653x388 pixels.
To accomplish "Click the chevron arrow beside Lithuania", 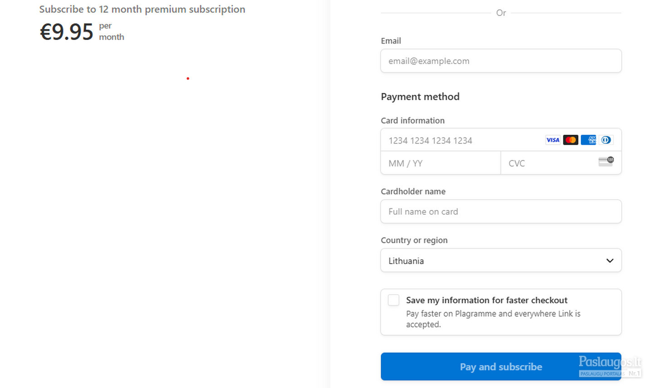I will 610,260.
